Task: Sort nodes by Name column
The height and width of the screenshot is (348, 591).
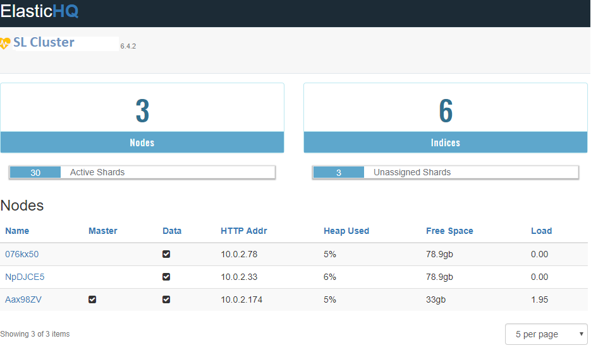Action: [x=17, y=231]
